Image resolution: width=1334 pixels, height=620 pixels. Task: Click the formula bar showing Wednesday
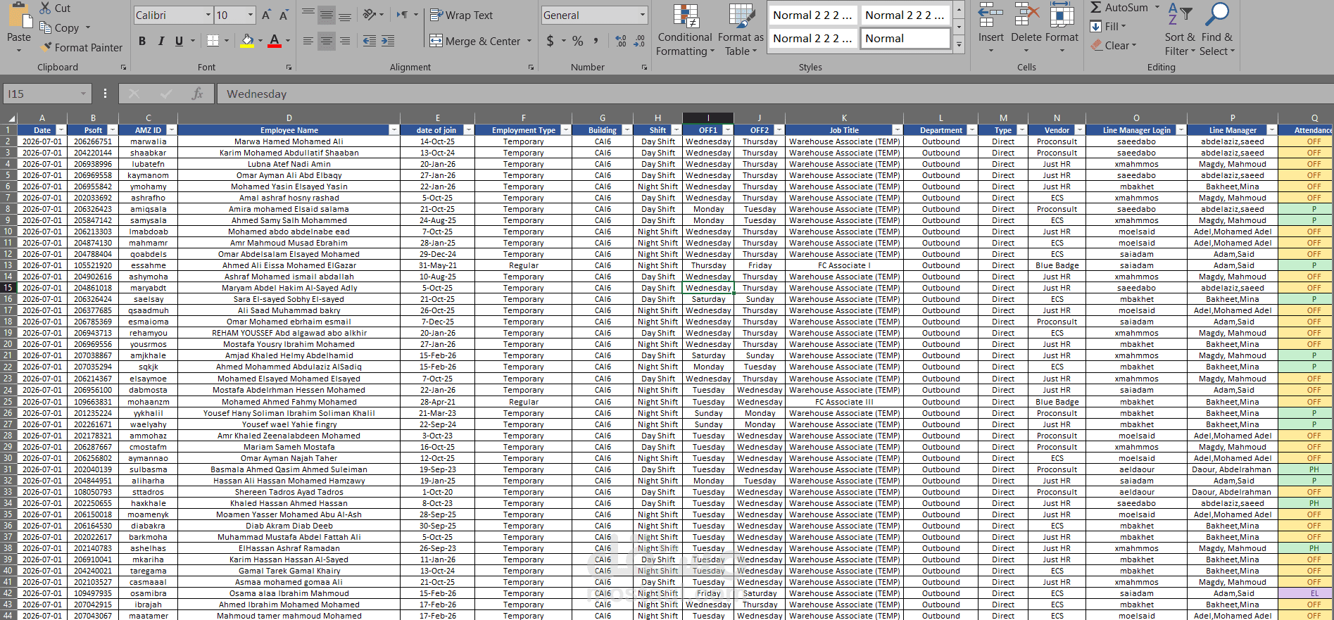click(x=774, y=94)
